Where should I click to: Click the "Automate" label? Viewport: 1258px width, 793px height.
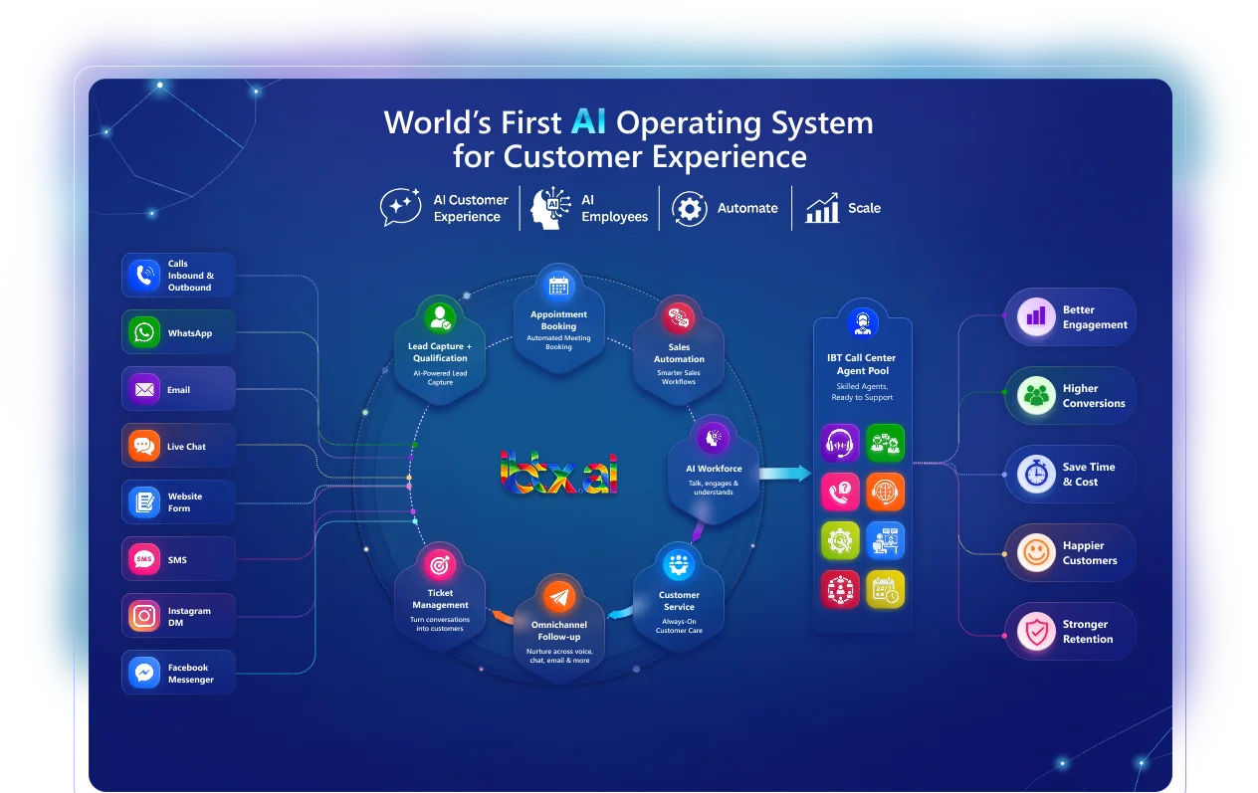pos(747,208)
